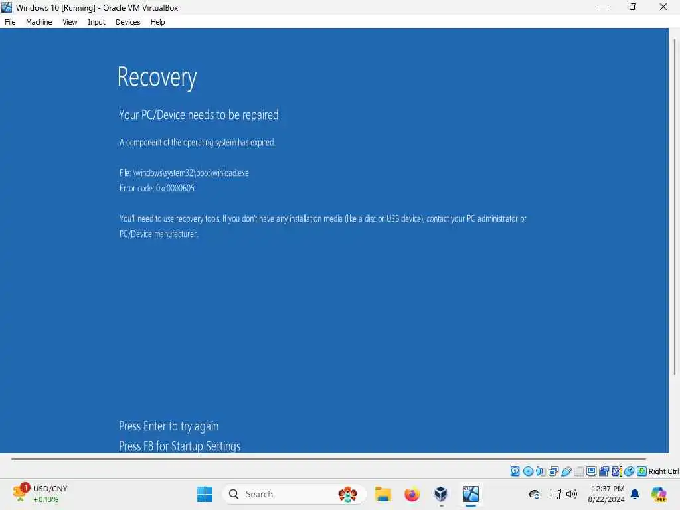
Task: Click the taskbar Search box
Action: [x=294, y=494]
